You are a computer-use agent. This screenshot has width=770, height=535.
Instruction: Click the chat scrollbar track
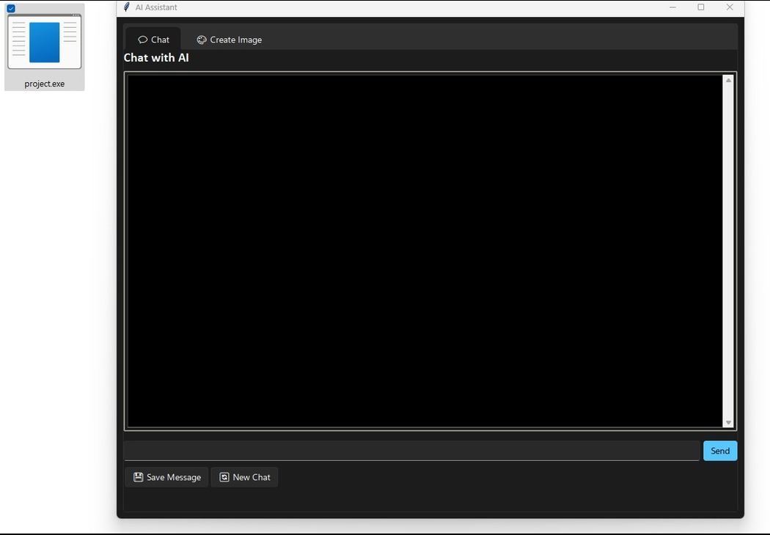[x=728, y=249]
